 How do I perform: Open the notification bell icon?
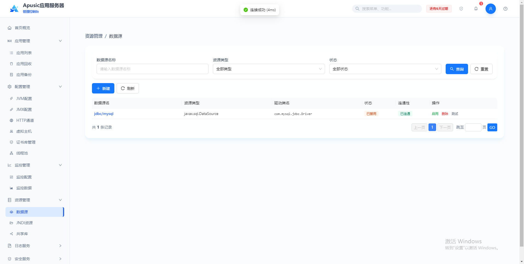pos(476,9)
